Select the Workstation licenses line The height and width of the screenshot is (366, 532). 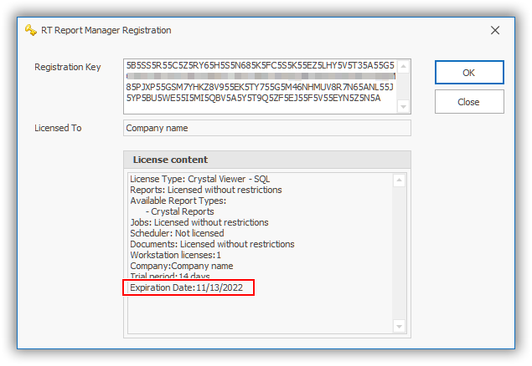pos(175,255)
